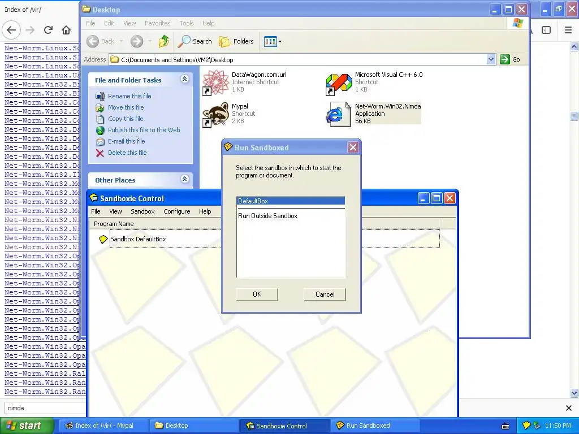Open Search in the Explorer toolbar
The height and width of the screenshot is (434, 579).
[195, 41]
